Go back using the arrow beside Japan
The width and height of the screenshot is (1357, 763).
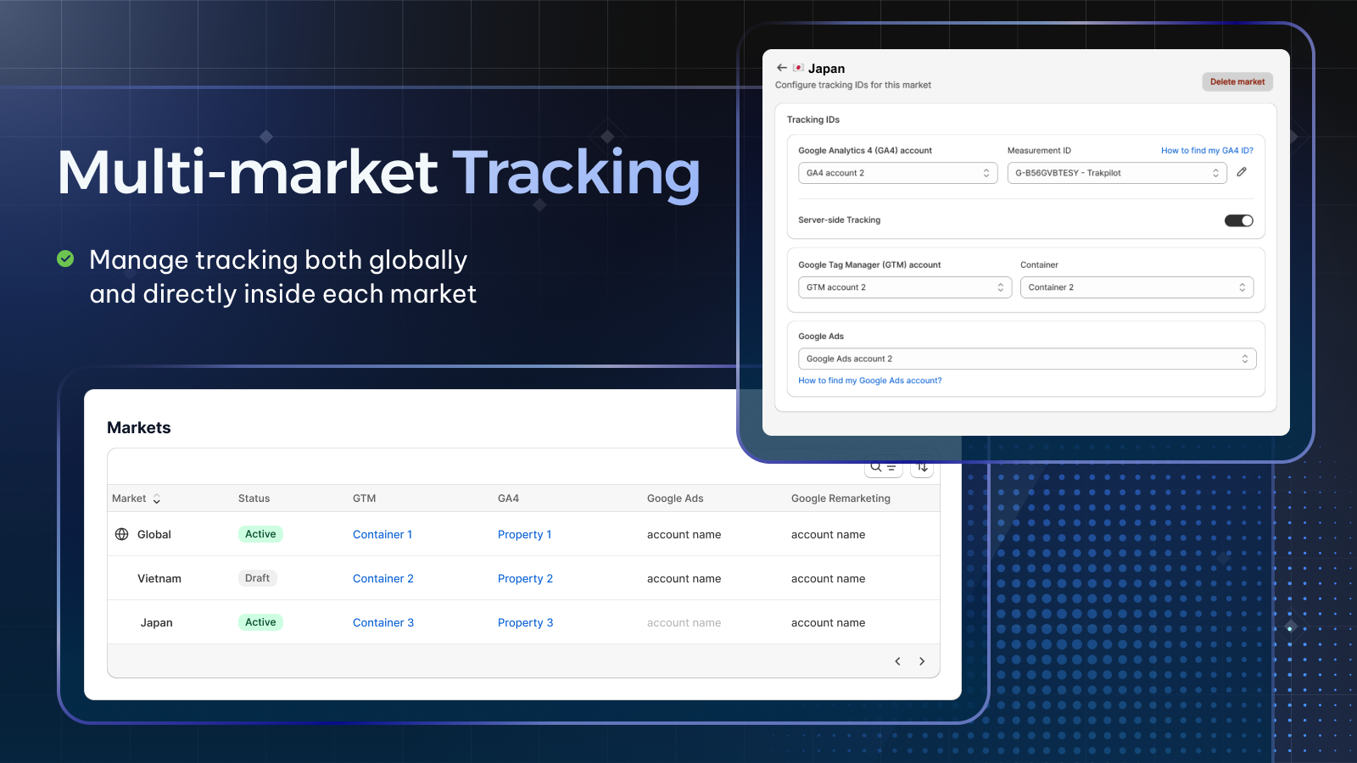point(781,68)
